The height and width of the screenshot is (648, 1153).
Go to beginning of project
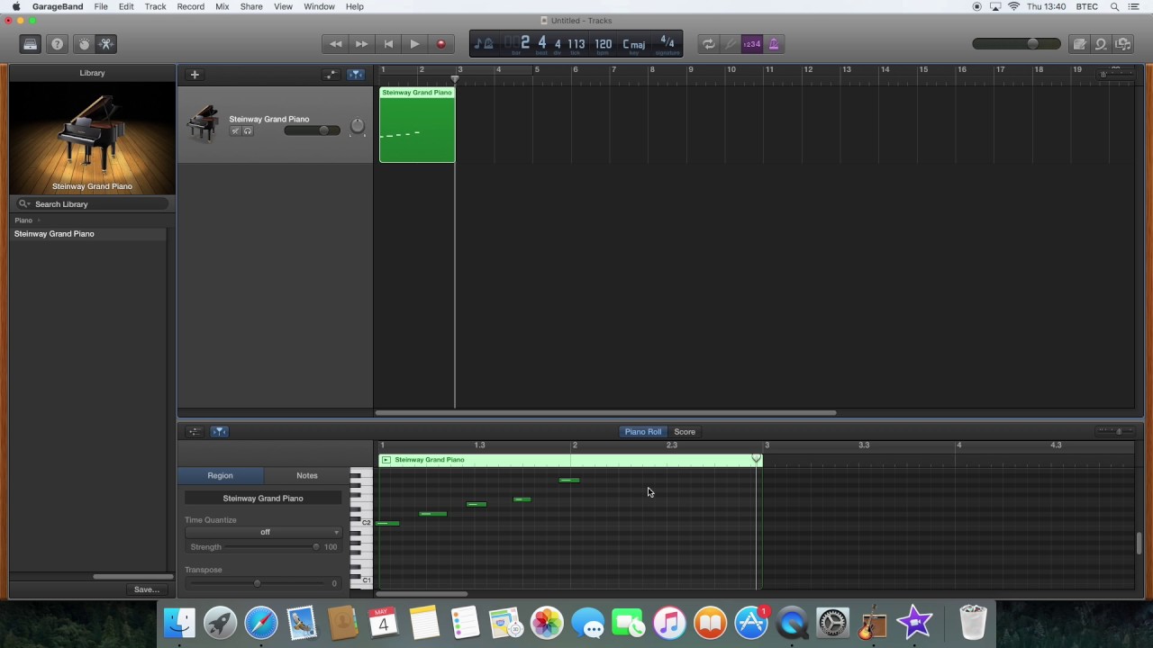tap(388, 44)
